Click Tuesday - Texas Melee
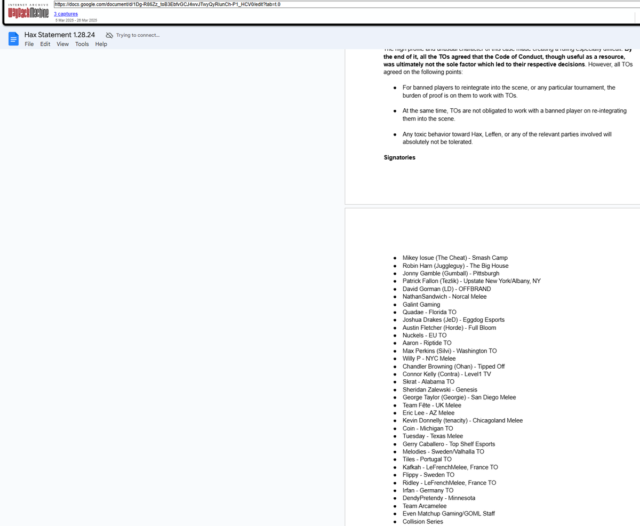This screenshot has height=526, width=640. 433,436
